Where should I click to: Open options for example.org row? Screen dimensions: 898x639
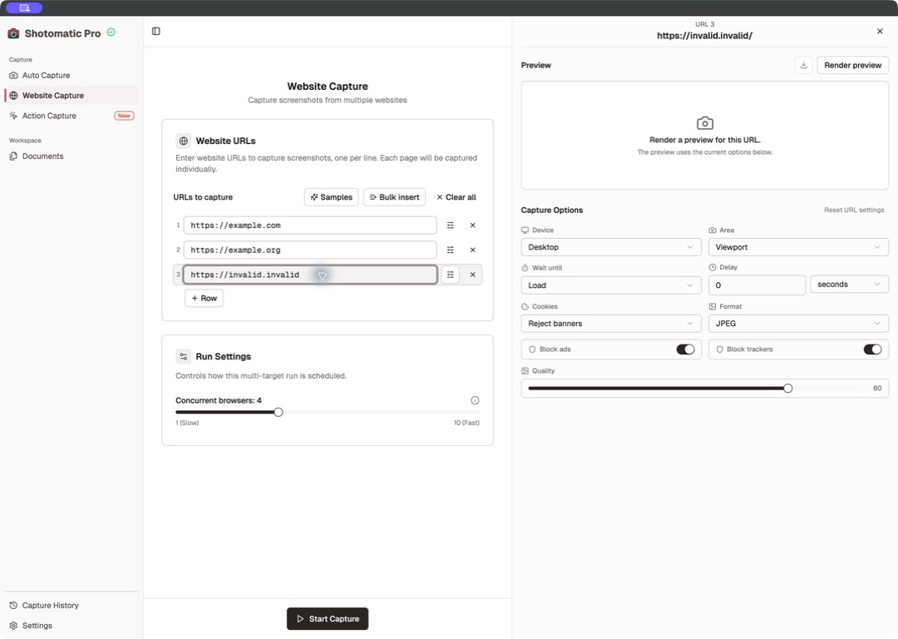[x=450, y=250]
